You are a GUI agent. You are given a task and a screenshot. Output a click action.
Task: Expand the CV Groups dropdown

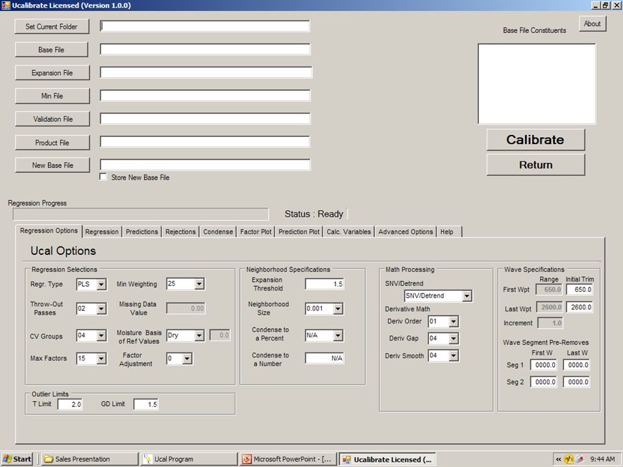click(x=101, y=335)
